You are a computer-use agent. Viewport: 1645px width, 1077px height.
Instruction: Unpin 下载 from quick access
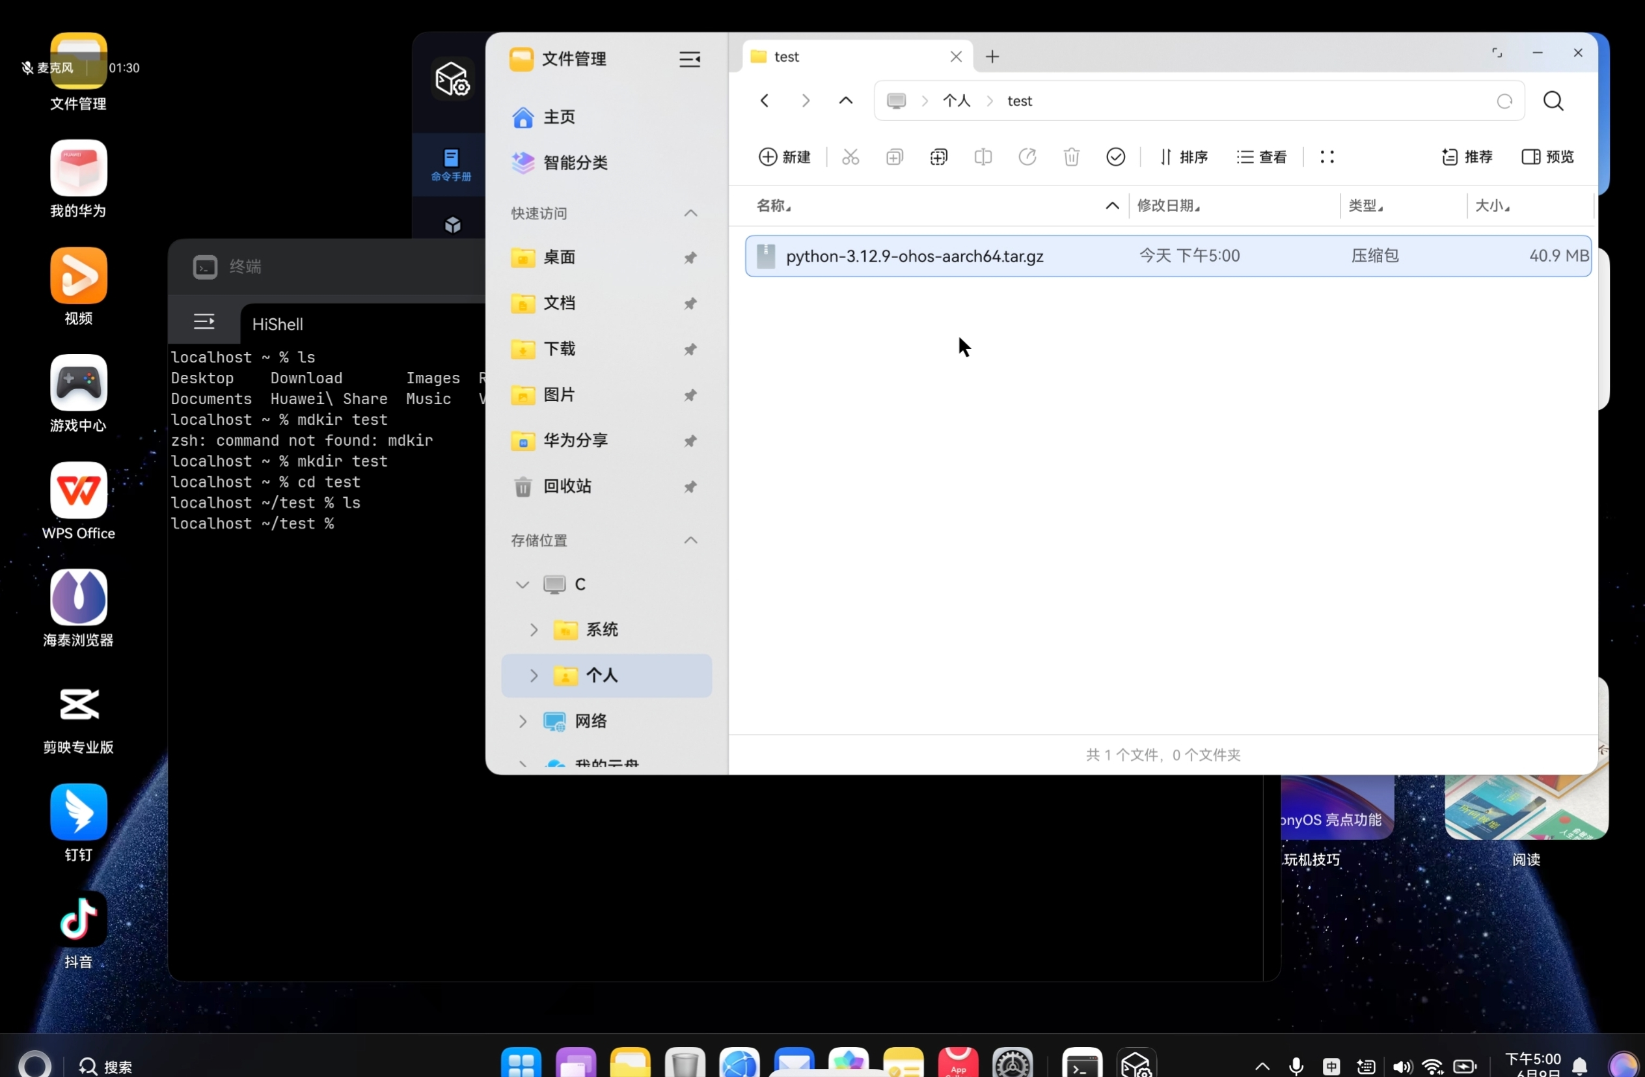(x=690, y=350)
